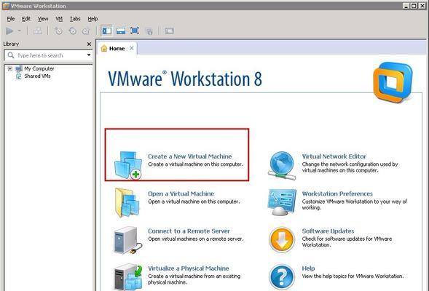Click the Workstation Preferences monitor icon
Screen dimensions: 429x291
(282, 202)
